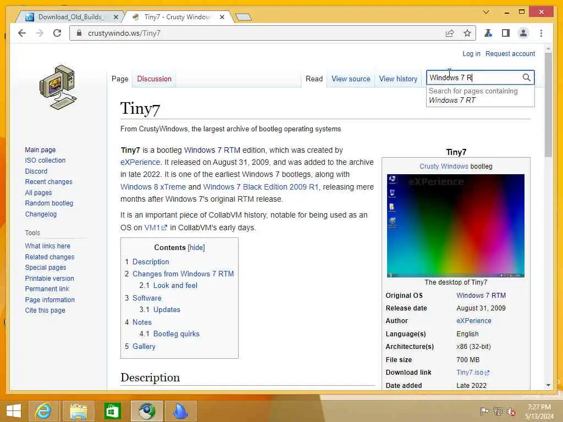The width and height of the screenshot is (563, 422).
Task: Select the Page tab
Action: (x=120, y=79)
